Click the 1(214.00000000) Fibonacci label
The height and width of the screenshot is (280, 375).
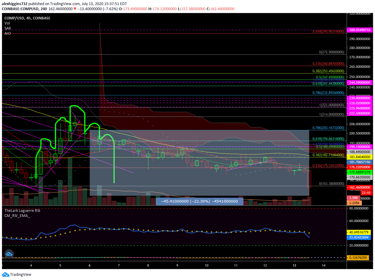[x=332, y=114]
